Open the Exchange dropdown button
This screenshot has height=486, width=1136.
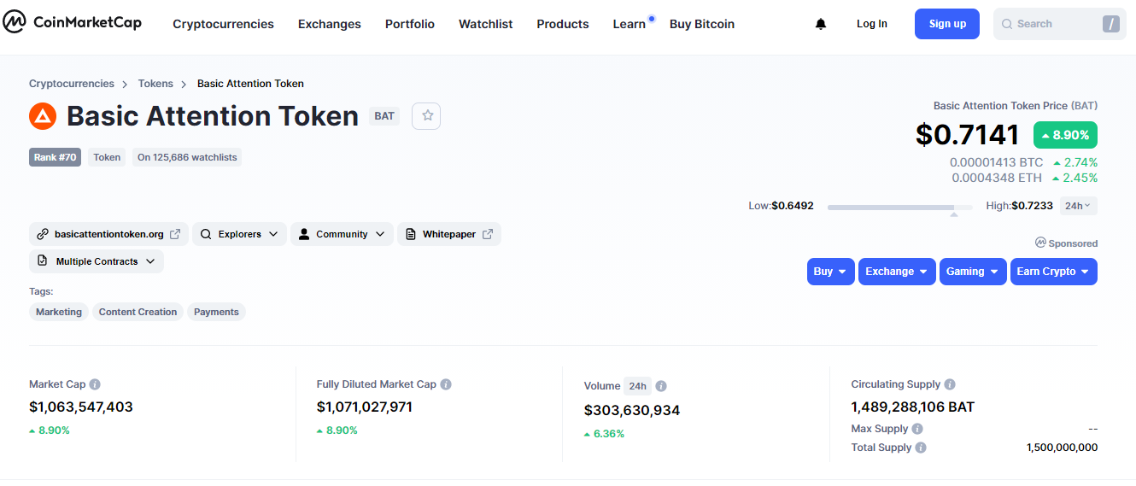(x=897, y=272)
